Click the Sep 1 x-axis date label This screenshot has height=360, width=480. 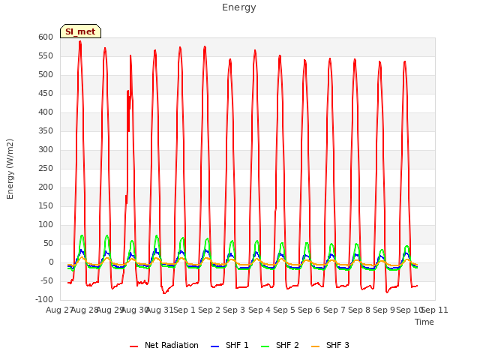184,310
